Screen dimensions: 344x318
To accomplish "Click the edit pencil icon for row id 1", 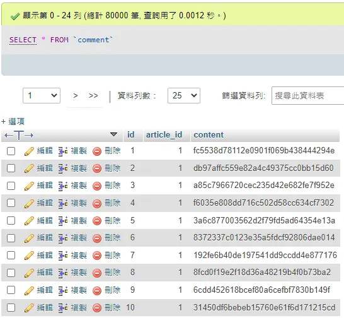I will pos(29,151).
